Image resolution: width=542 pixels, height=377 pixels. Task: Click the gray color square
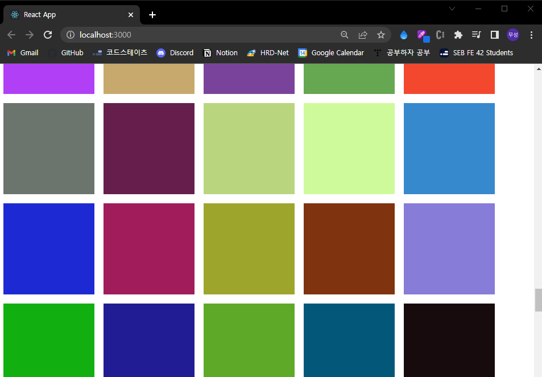pyautogui.click(x=49, y=149)
